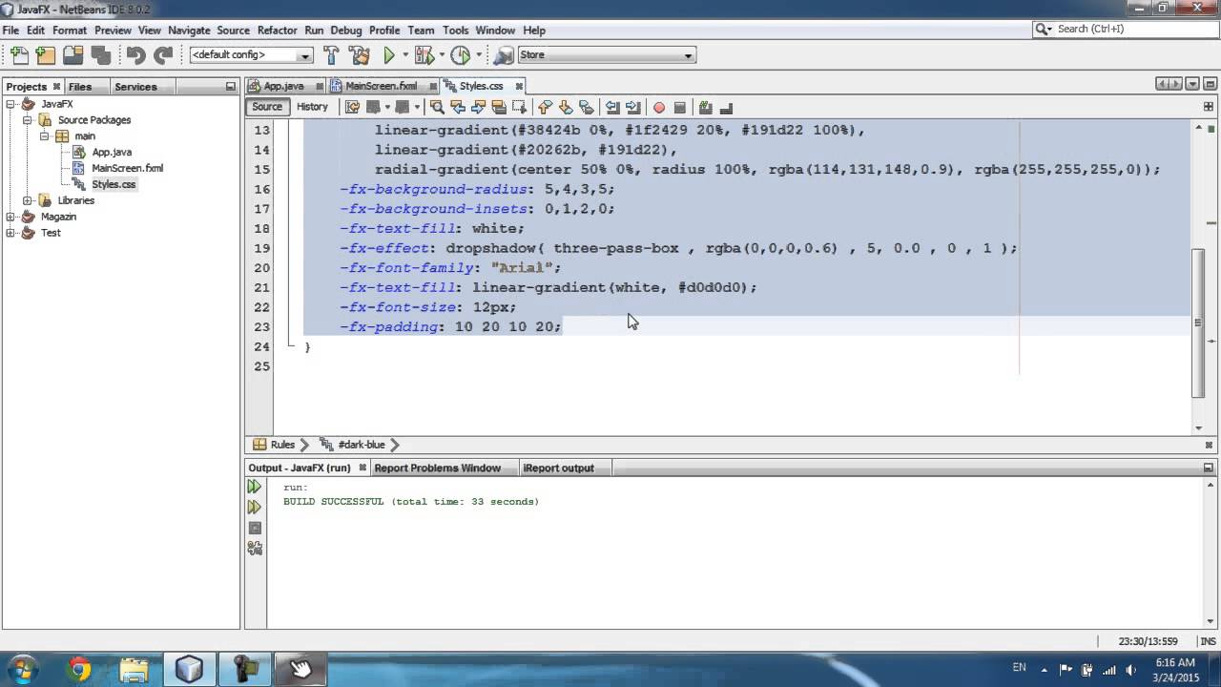Image resolution: width=1221 pixels, height=687 pixels.
Task: Click Next Bookmark editor icon
Action: click(x=566, y=107)
